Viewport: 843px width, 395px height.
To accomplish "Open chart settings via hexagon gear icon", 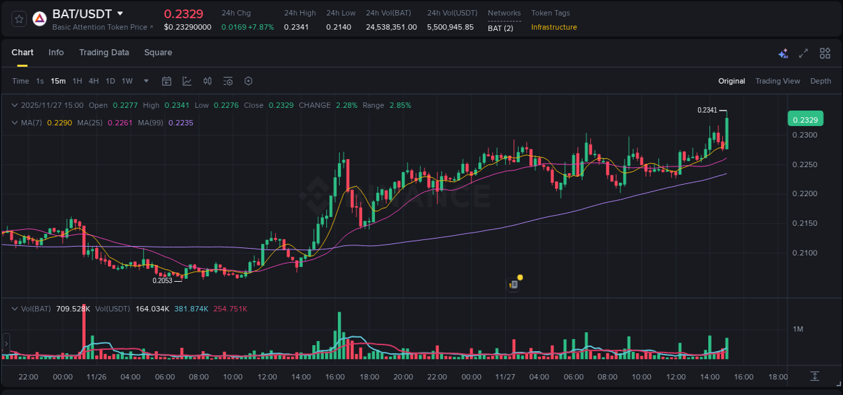I will pyautogui.click(x=248, y=80).
